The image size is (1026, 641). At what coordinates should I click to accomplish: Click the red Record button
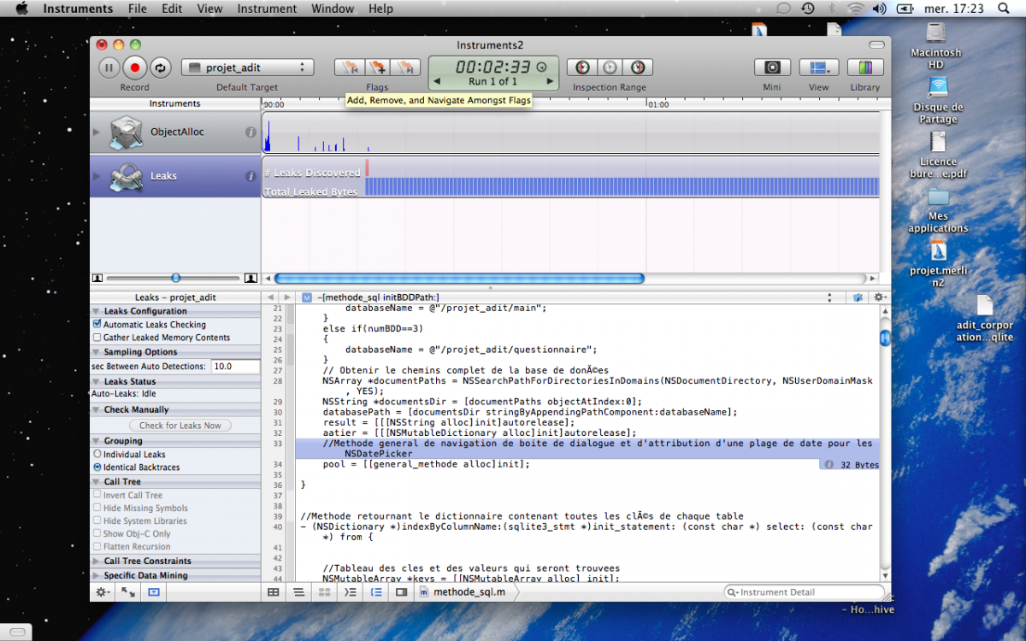pyautogui.click(x=135, y=68)
